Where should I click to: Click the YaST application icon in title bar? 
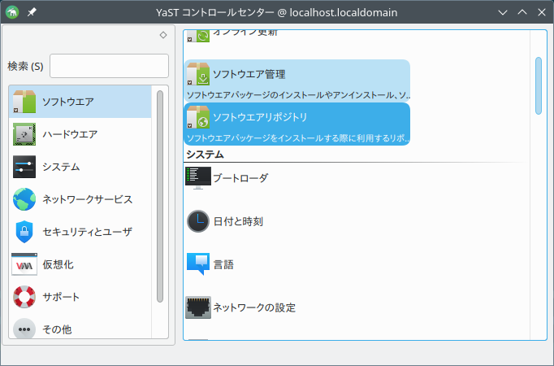click(x=12, y=12)
